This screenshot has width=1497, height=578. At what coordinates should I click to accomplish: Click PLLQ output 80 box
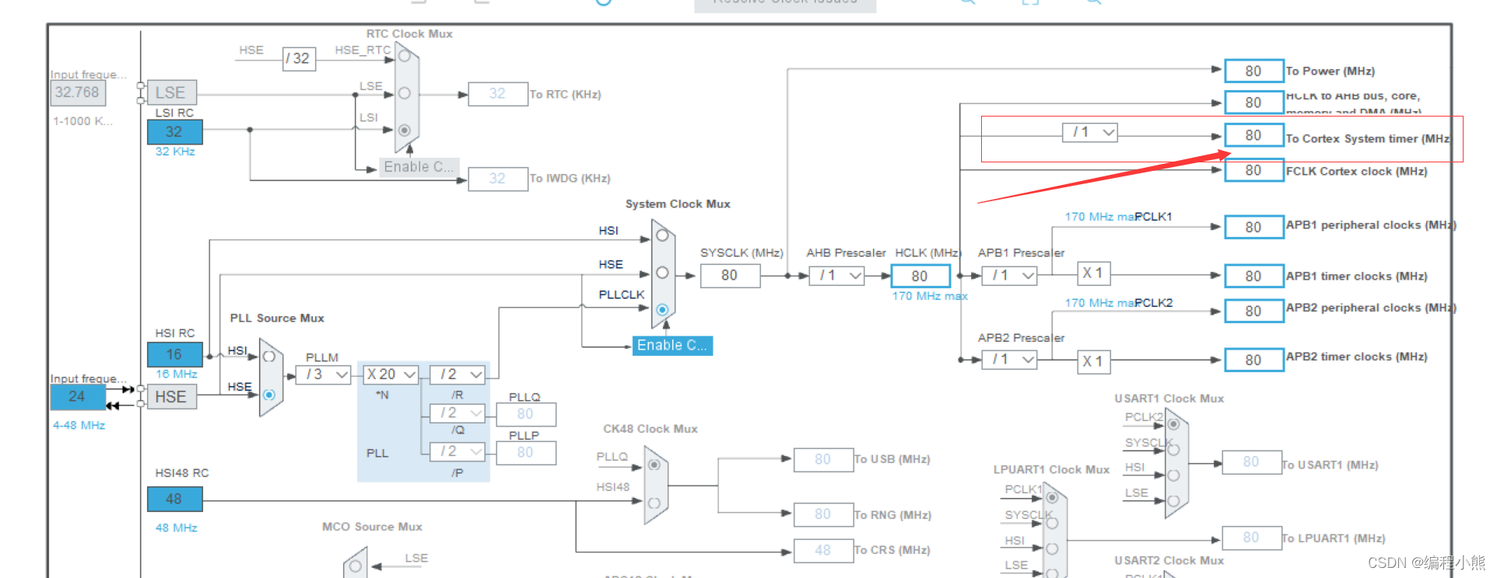coord(526,414)
